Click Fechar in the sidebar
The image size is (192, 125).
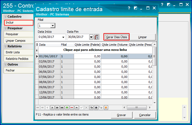point(19,70)
